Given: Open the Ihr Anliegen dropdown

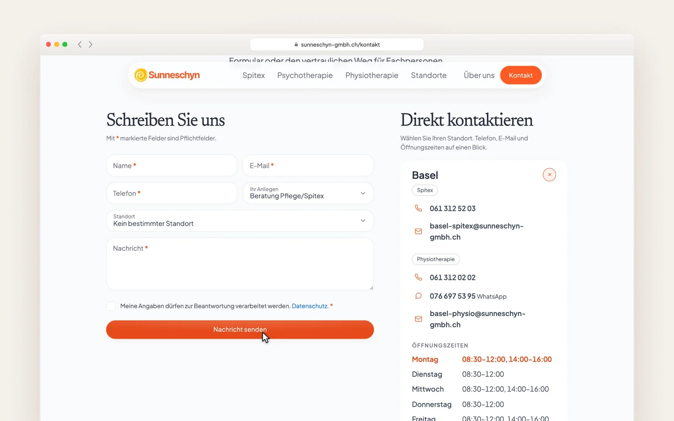Looking at the screenshot, I should coord(308,193).
